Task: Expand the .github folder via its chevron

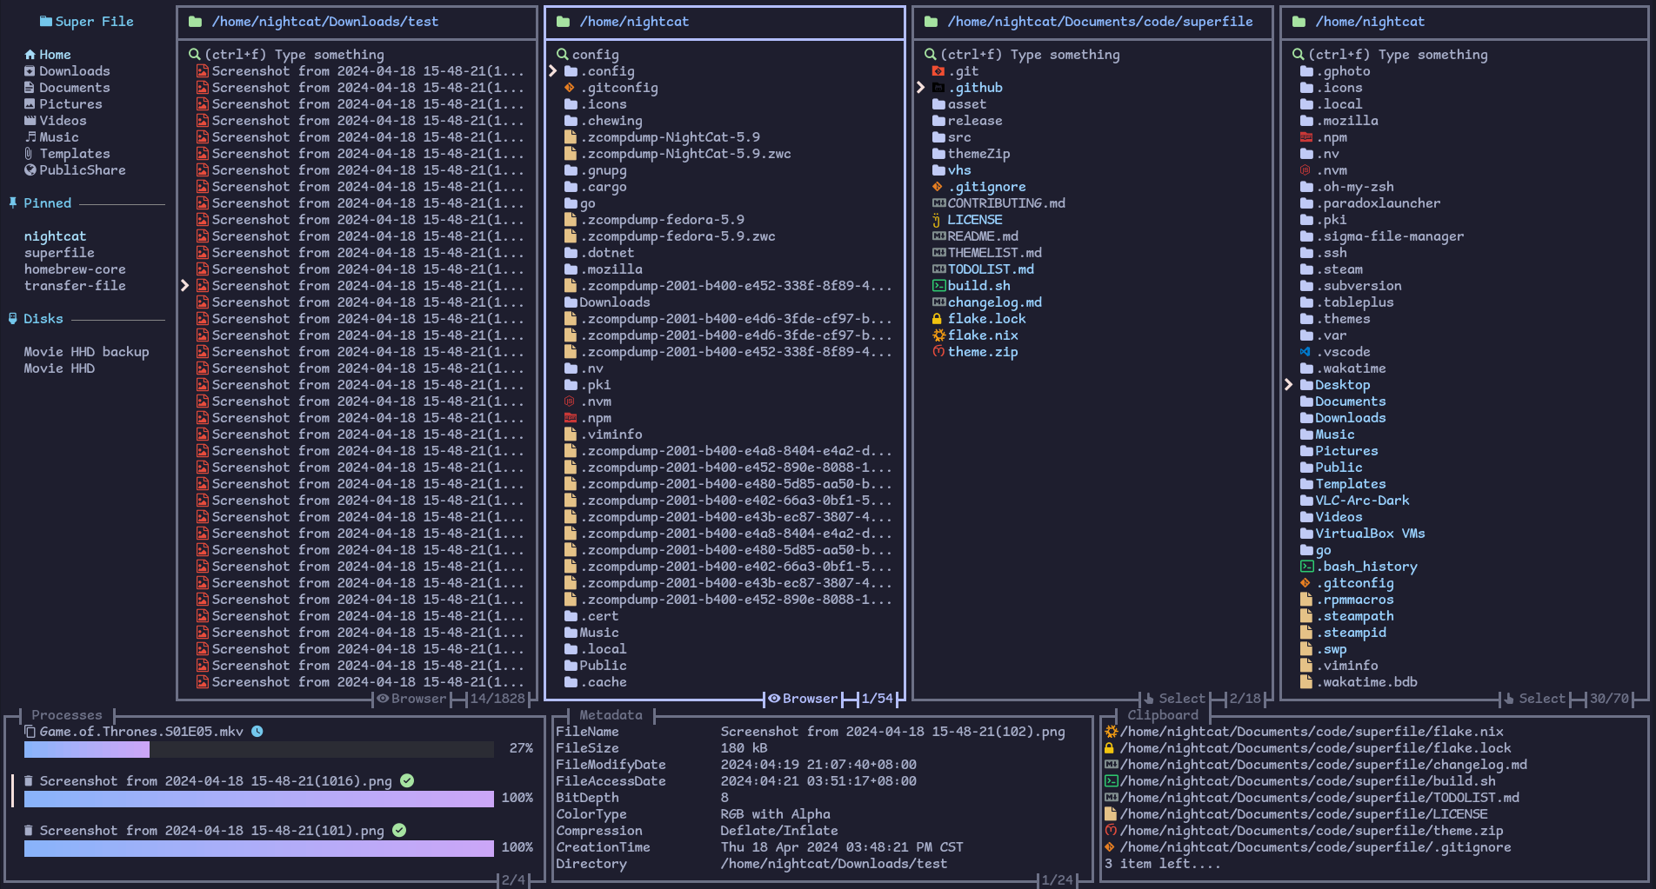Action: pos(921,87)
